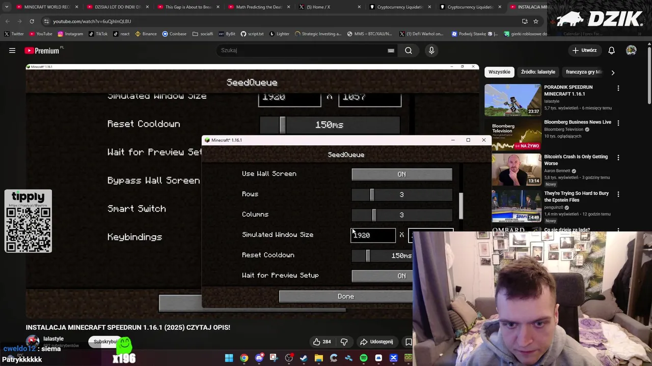
Task: Open options for Bloomberg Business News Live
Action: [x=618, y=123]
